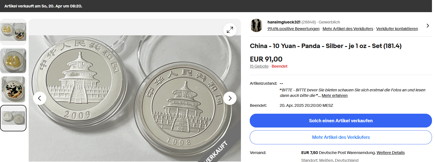Open Weitere Details shipping info
The width and height of the screenshot is (435, 162).
pyautogui.click(x=390, y=153)
